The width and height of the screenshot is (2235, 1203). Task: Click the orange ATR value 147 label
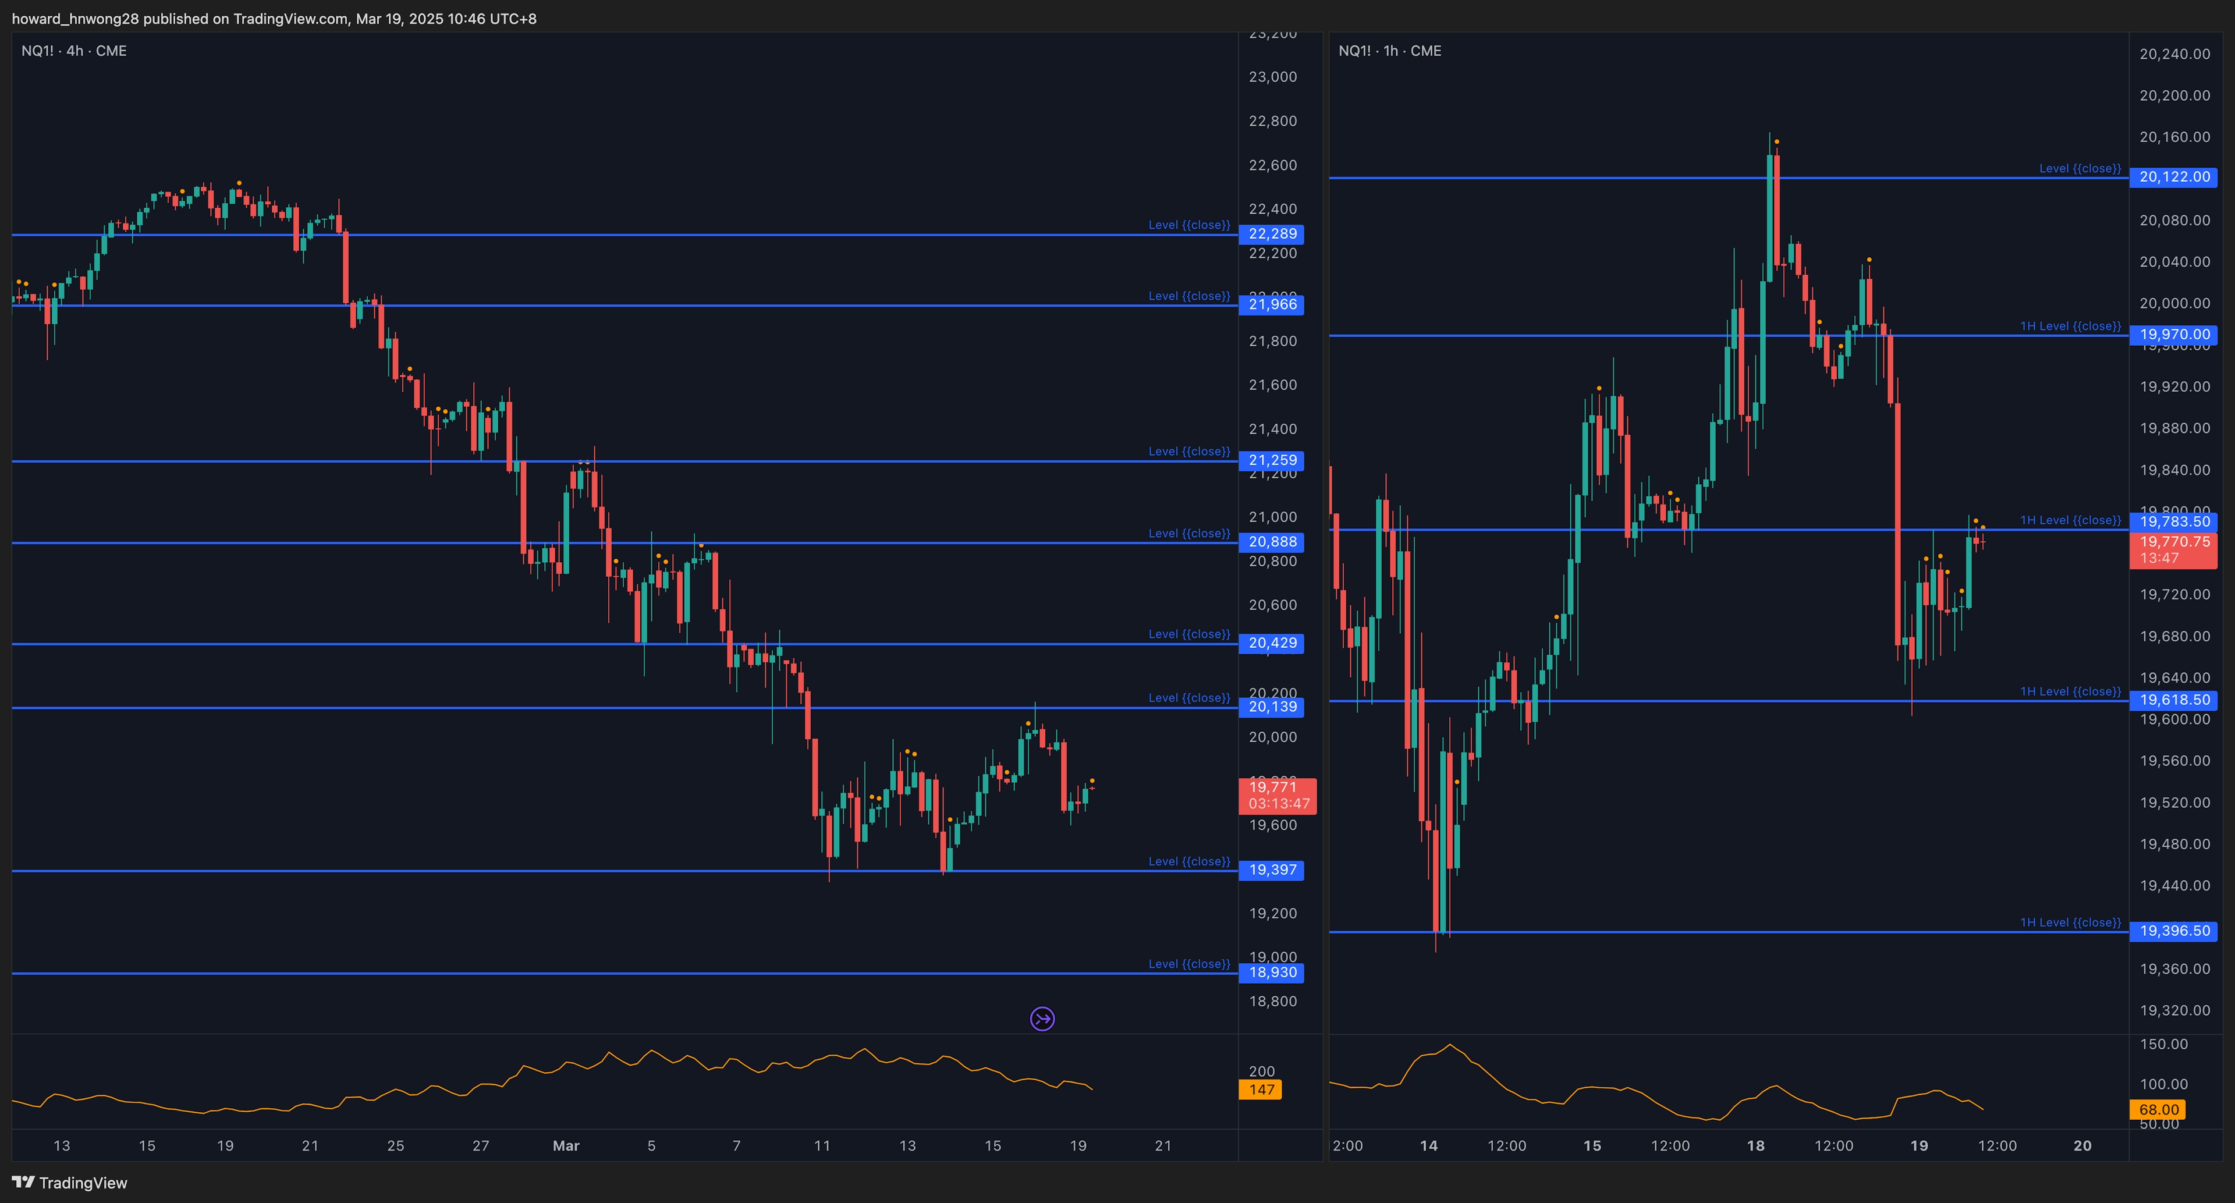click(x=1261, y=1090)
